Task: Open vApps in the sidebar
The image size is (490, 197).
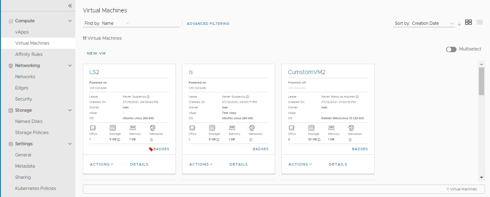Action: click(22, 32)
